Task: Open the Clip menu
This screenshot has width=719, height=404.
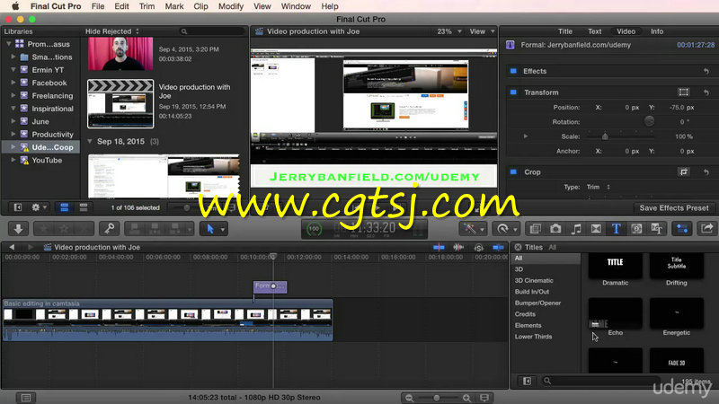Action: tap(200, 6)
